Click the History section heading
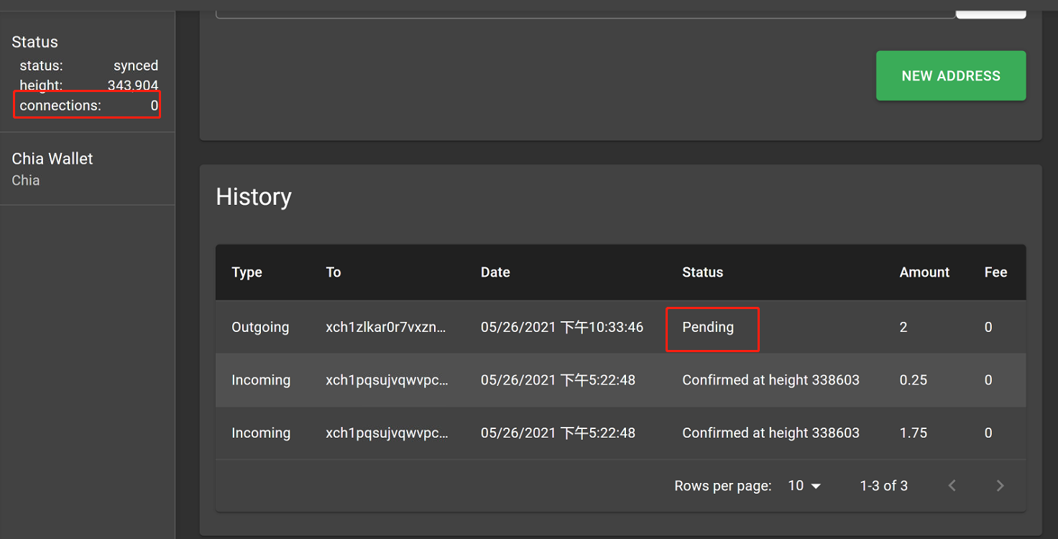This screenshot has height=539, width=1058. point(254,197)
